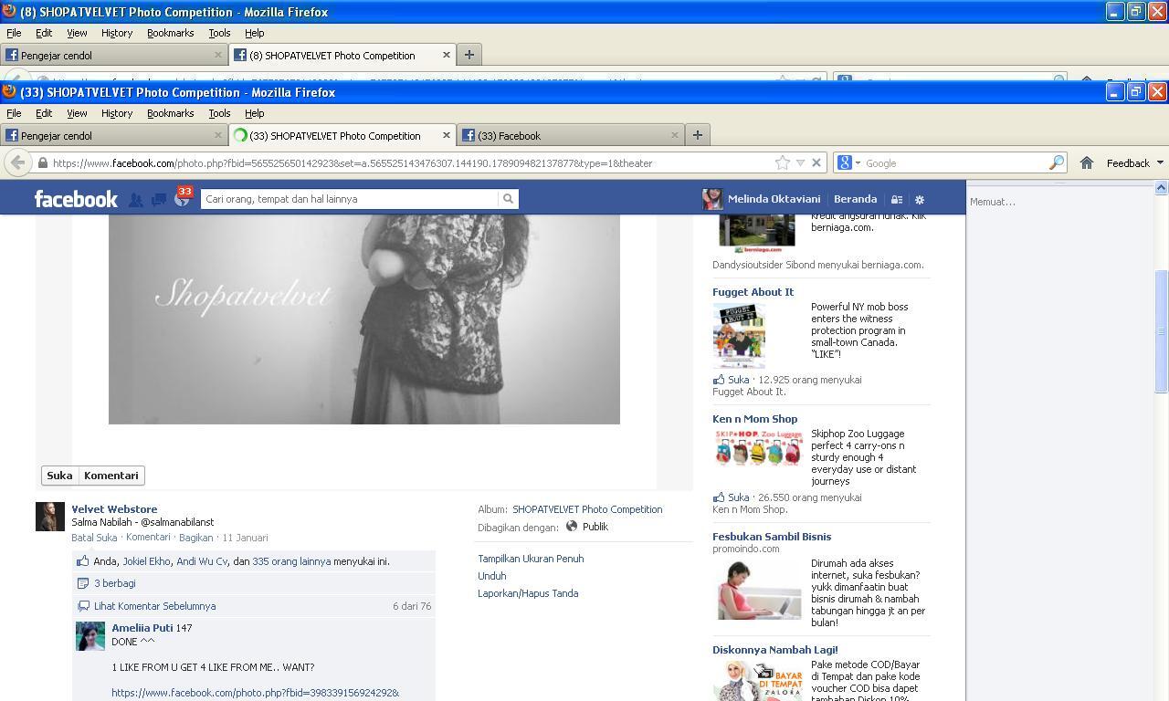This screenshot has height=701, width=1169.
Task: Open privacy shortcuts lock icon
Action: pos(897,200)
